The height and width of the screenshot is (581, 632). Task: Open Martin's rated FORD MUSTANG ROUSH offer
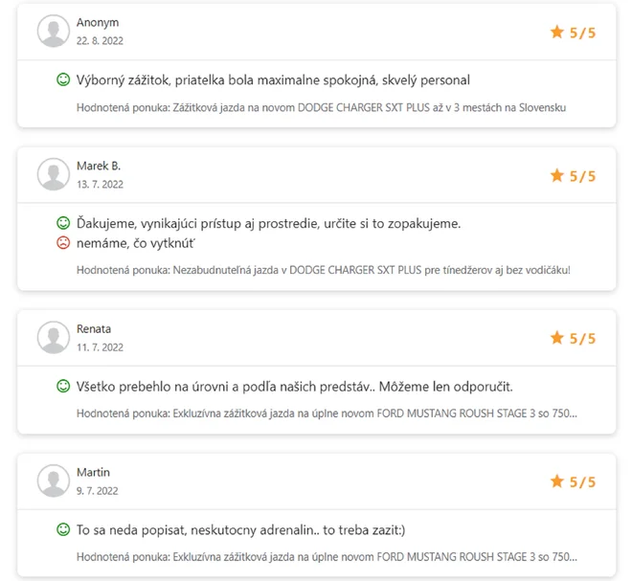(374, 557)
